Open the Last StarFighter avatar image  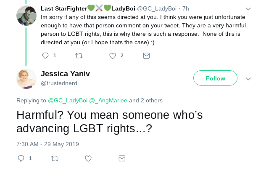[x=26, y=16]
